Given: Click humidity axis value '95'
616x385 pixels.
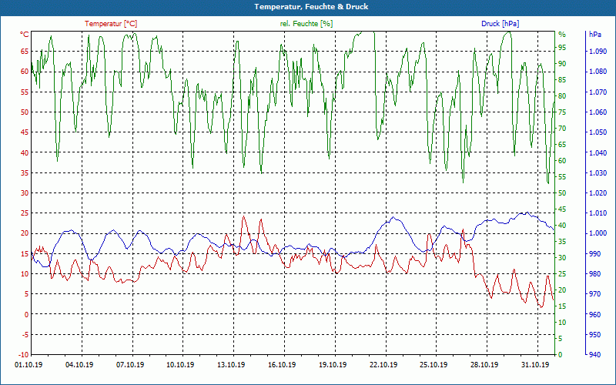Looking at the screenshot, I should [x=562, y=48].
